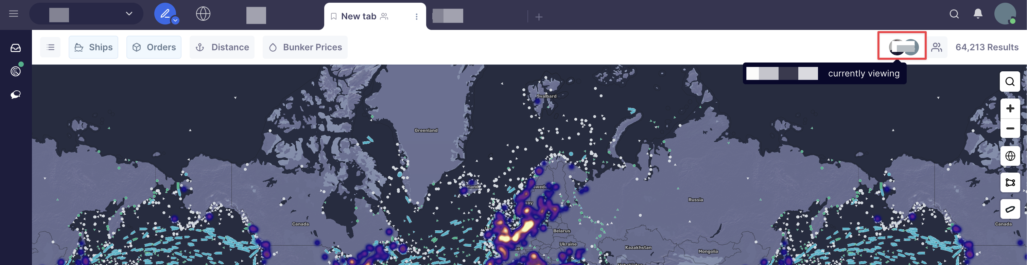Open Bunker Prices
This screenshot has width=1027, height=265.
point(305,48)
